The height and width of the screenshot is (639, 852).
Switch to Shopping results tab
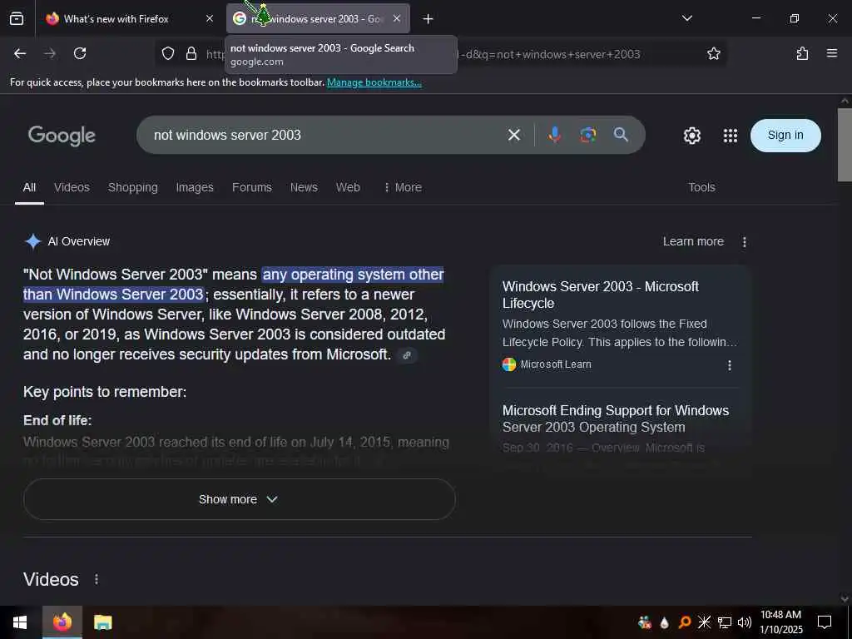pyautogui.click(x=132, y=187)
